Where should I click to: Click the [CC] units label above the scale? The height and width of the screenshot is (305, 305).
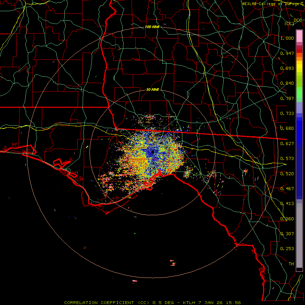pos(289,23)
